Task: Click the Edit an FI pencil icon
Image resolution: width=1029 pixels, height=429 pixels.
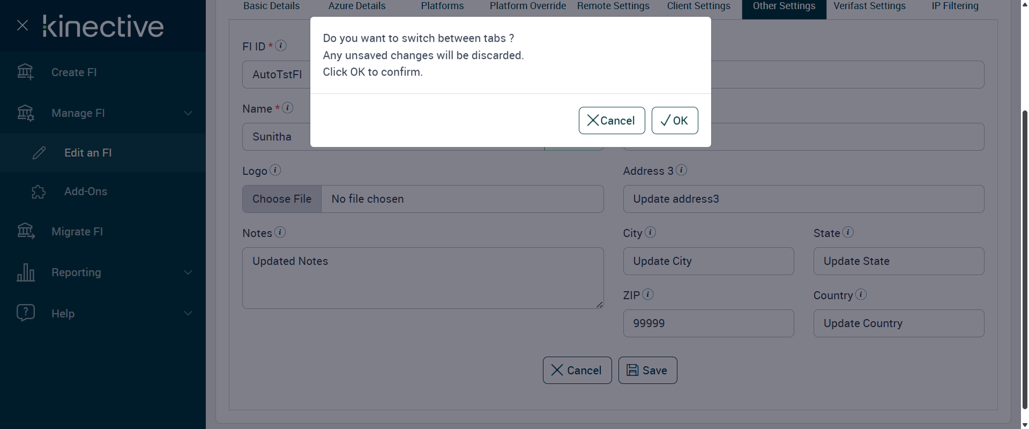Action: click(39, 153)
